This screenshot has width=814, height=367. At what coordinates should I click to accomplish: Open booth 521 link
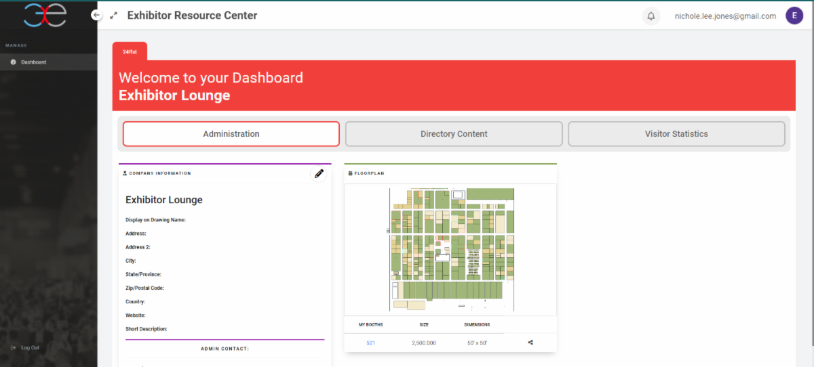click(370, 343)
